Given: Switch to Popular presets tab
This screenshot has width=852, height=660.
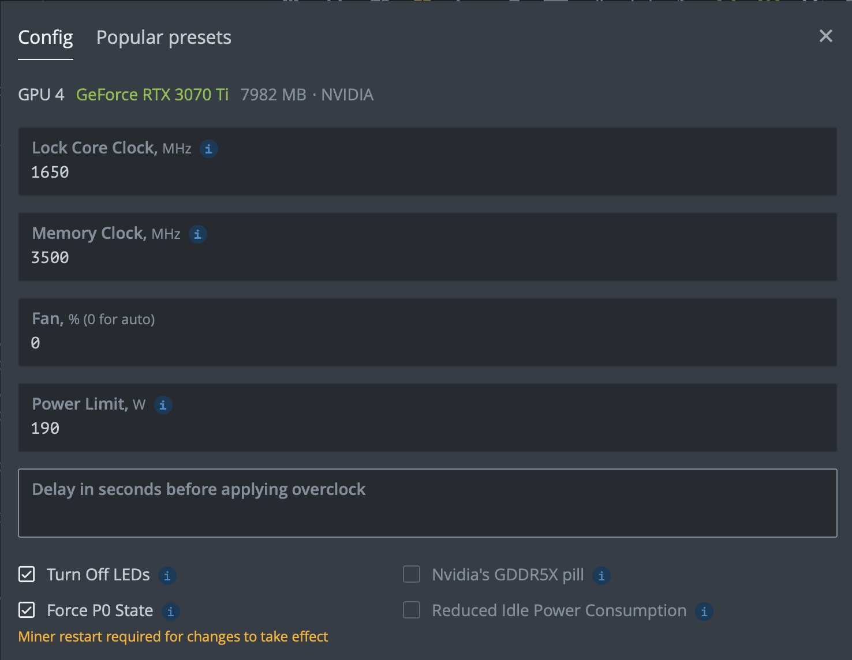Looking at the screenshot, I should click(x=163, y=37).
